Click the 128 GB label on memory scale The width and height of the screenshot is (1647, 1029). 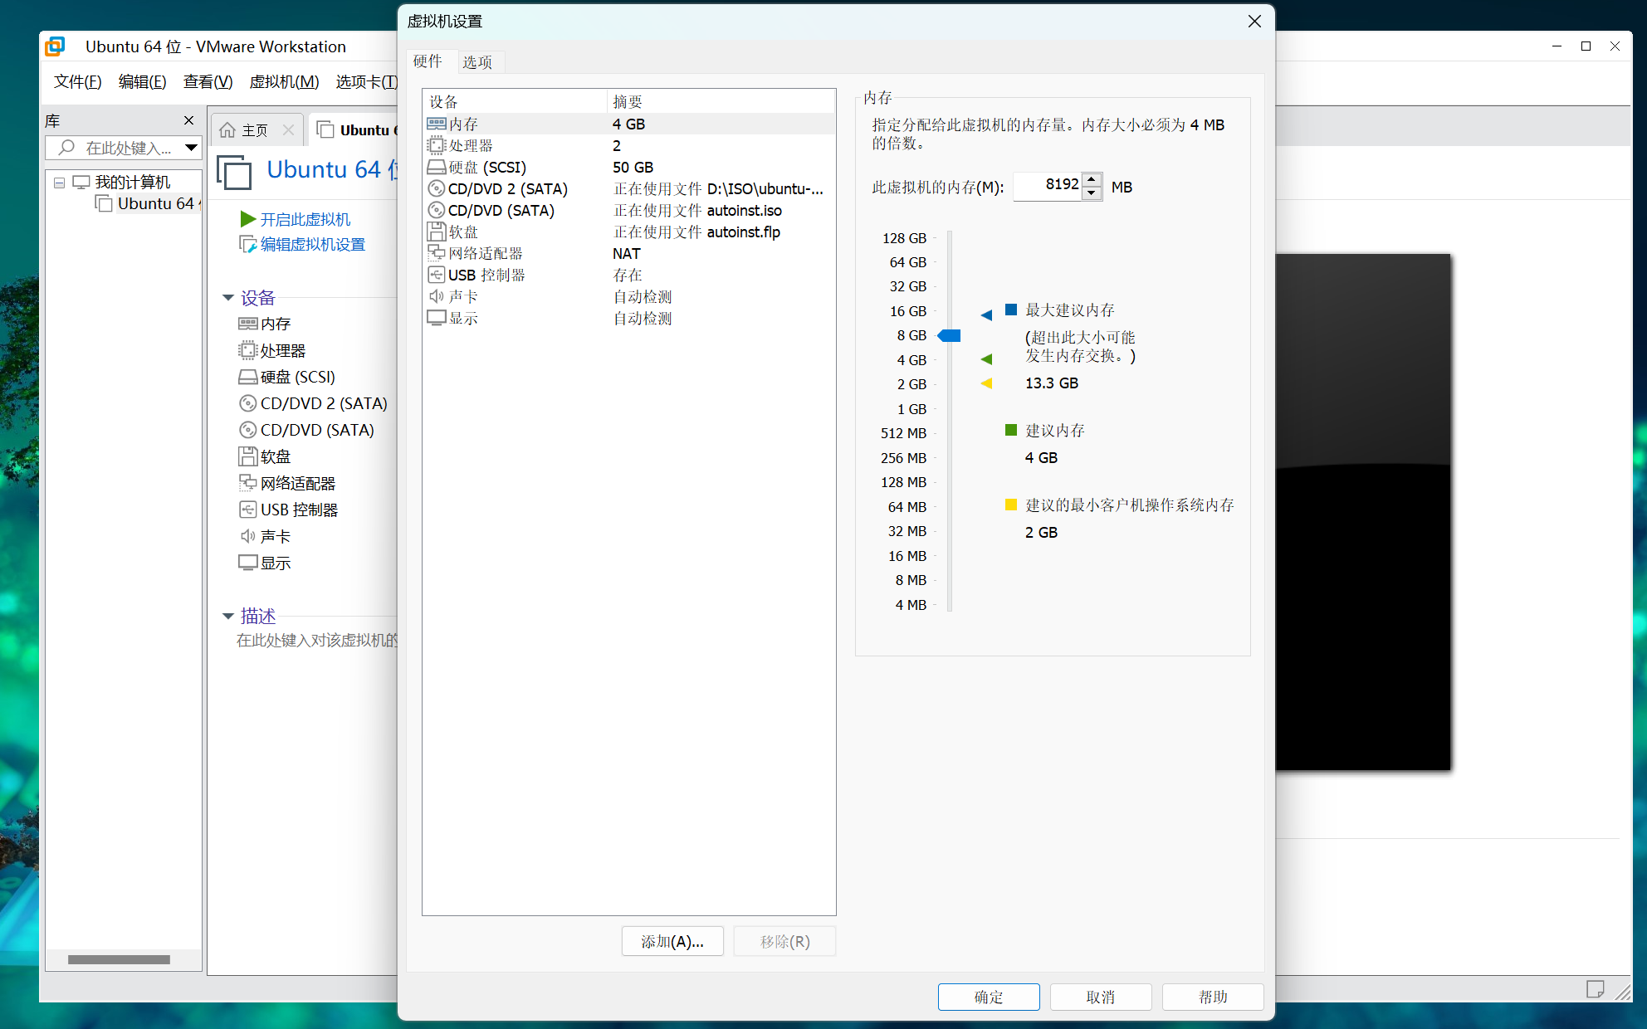pyautogui.click(x=904, y=238)
